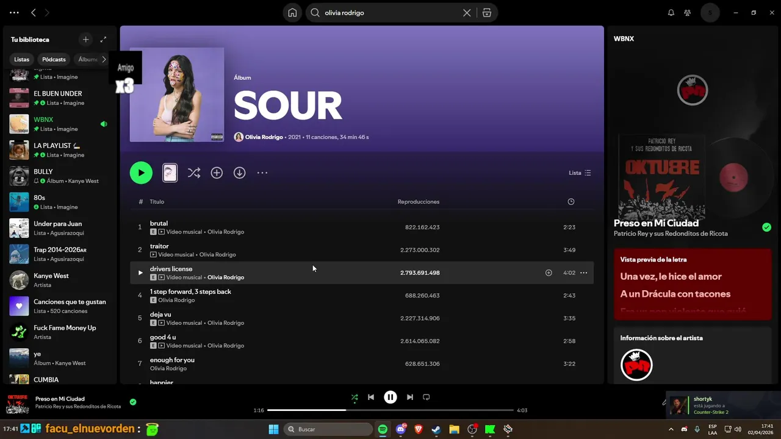
Task: Select the track 'traitor'
Action: [x=159, y=246]
